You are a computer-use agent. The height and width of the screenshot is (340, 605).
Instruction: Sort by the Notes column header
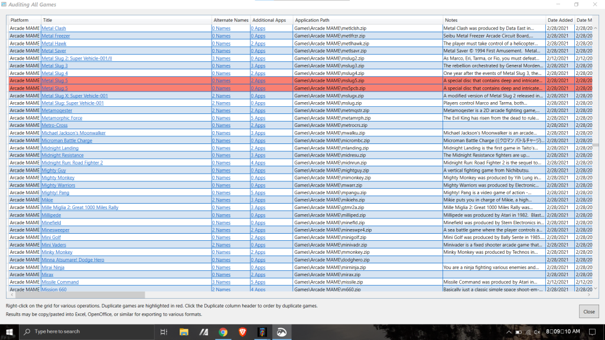(x=494, y=20)
